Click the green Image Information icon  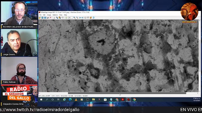(x=66, y=18)
